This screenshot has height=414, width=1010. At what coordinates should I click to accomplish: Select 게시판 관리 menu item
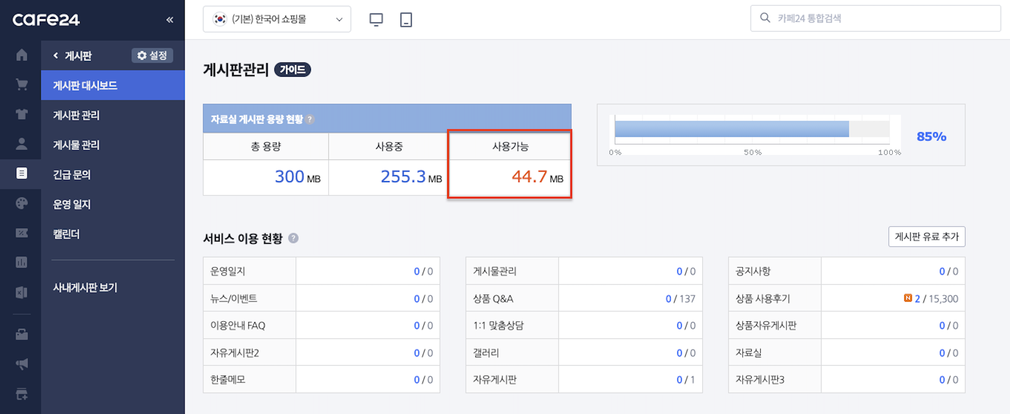pyautogui.click(x=113, y=115)
